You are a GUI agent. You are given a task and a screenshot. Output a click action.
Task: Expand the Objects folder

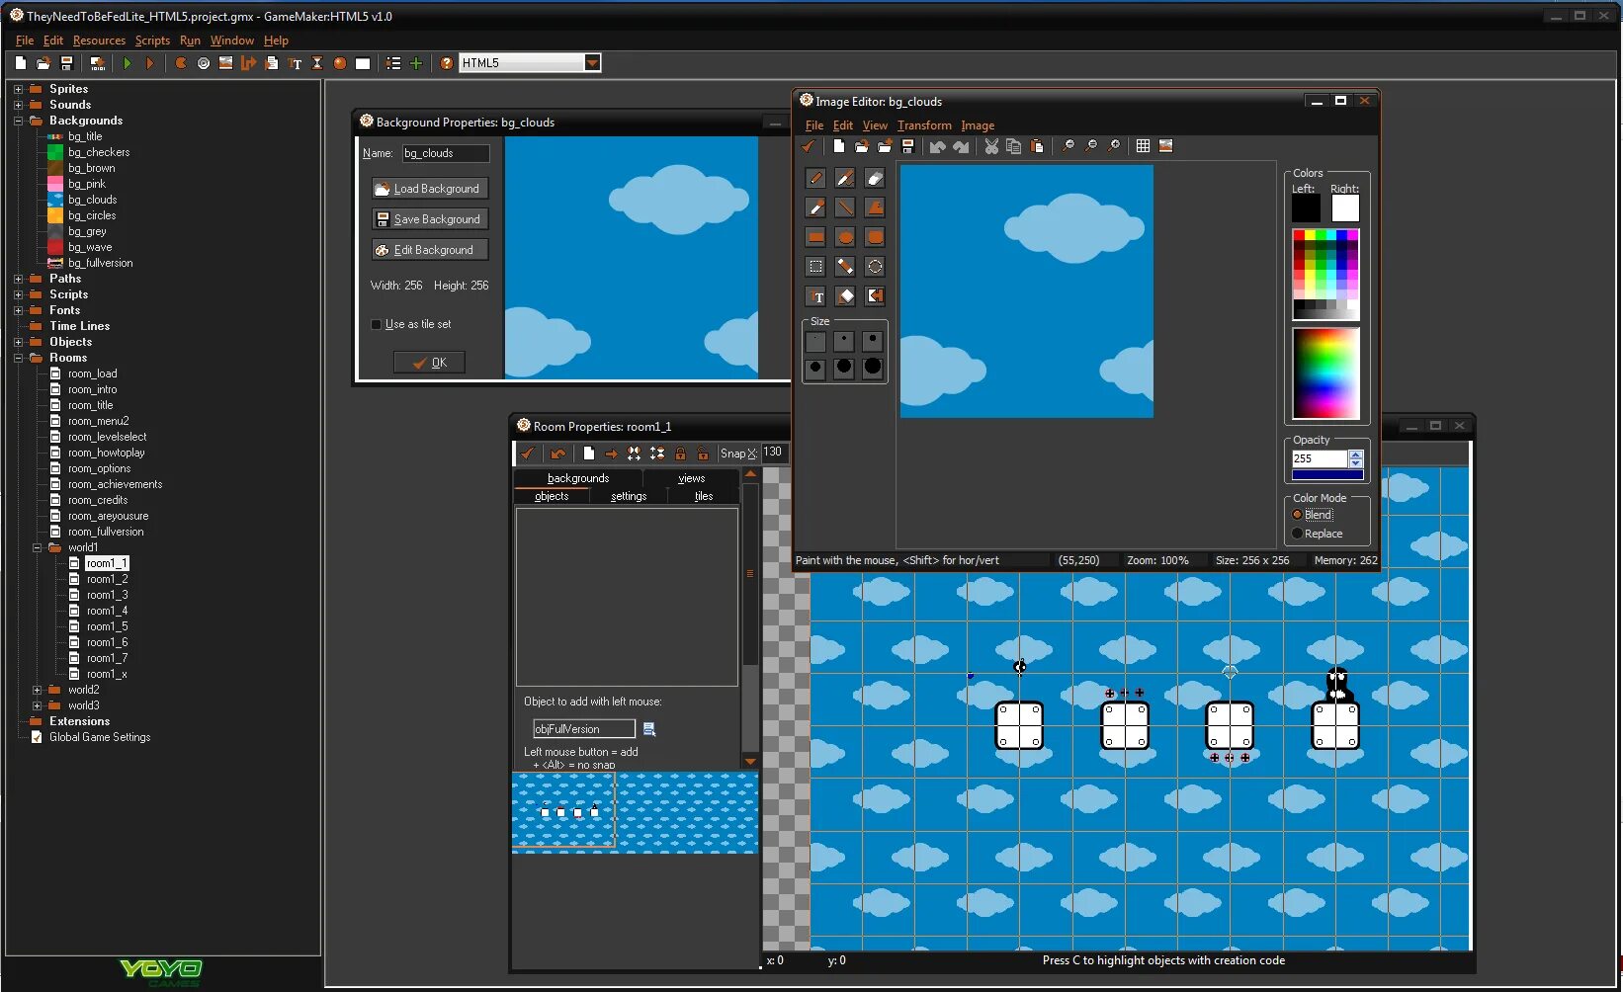(18, 342)
